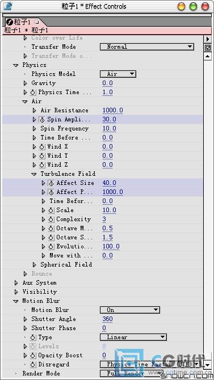
Task: Collapse the Turbulence Field group
Action: (35, 174)
